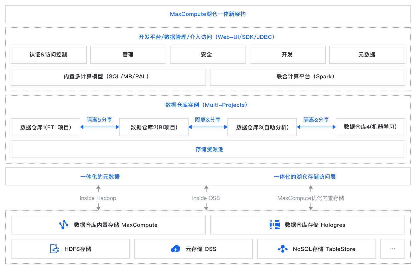Click 联合计算平台（Spark）
Viewport: 416px width, 269px height.
(x=308, y=77)
